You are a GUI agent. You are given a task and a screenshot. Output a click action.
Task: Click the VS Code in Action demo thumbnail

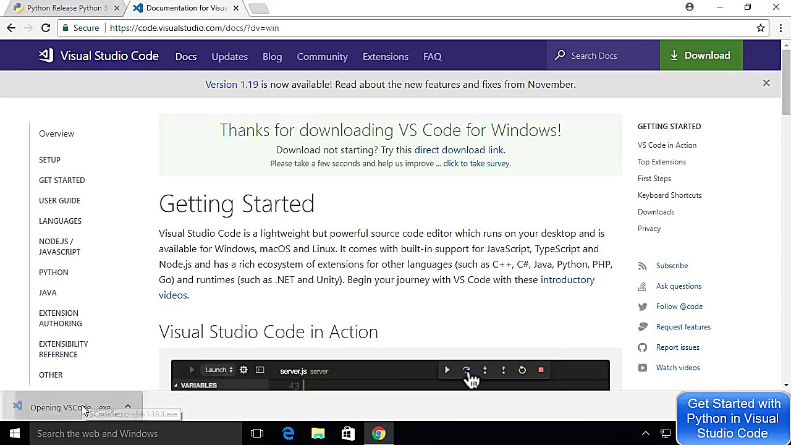point(391,375)
